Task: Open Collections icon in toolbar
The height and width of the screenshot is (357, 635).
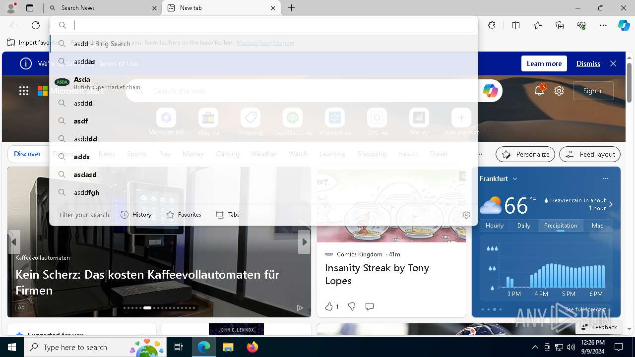Action: coord(560,25)
